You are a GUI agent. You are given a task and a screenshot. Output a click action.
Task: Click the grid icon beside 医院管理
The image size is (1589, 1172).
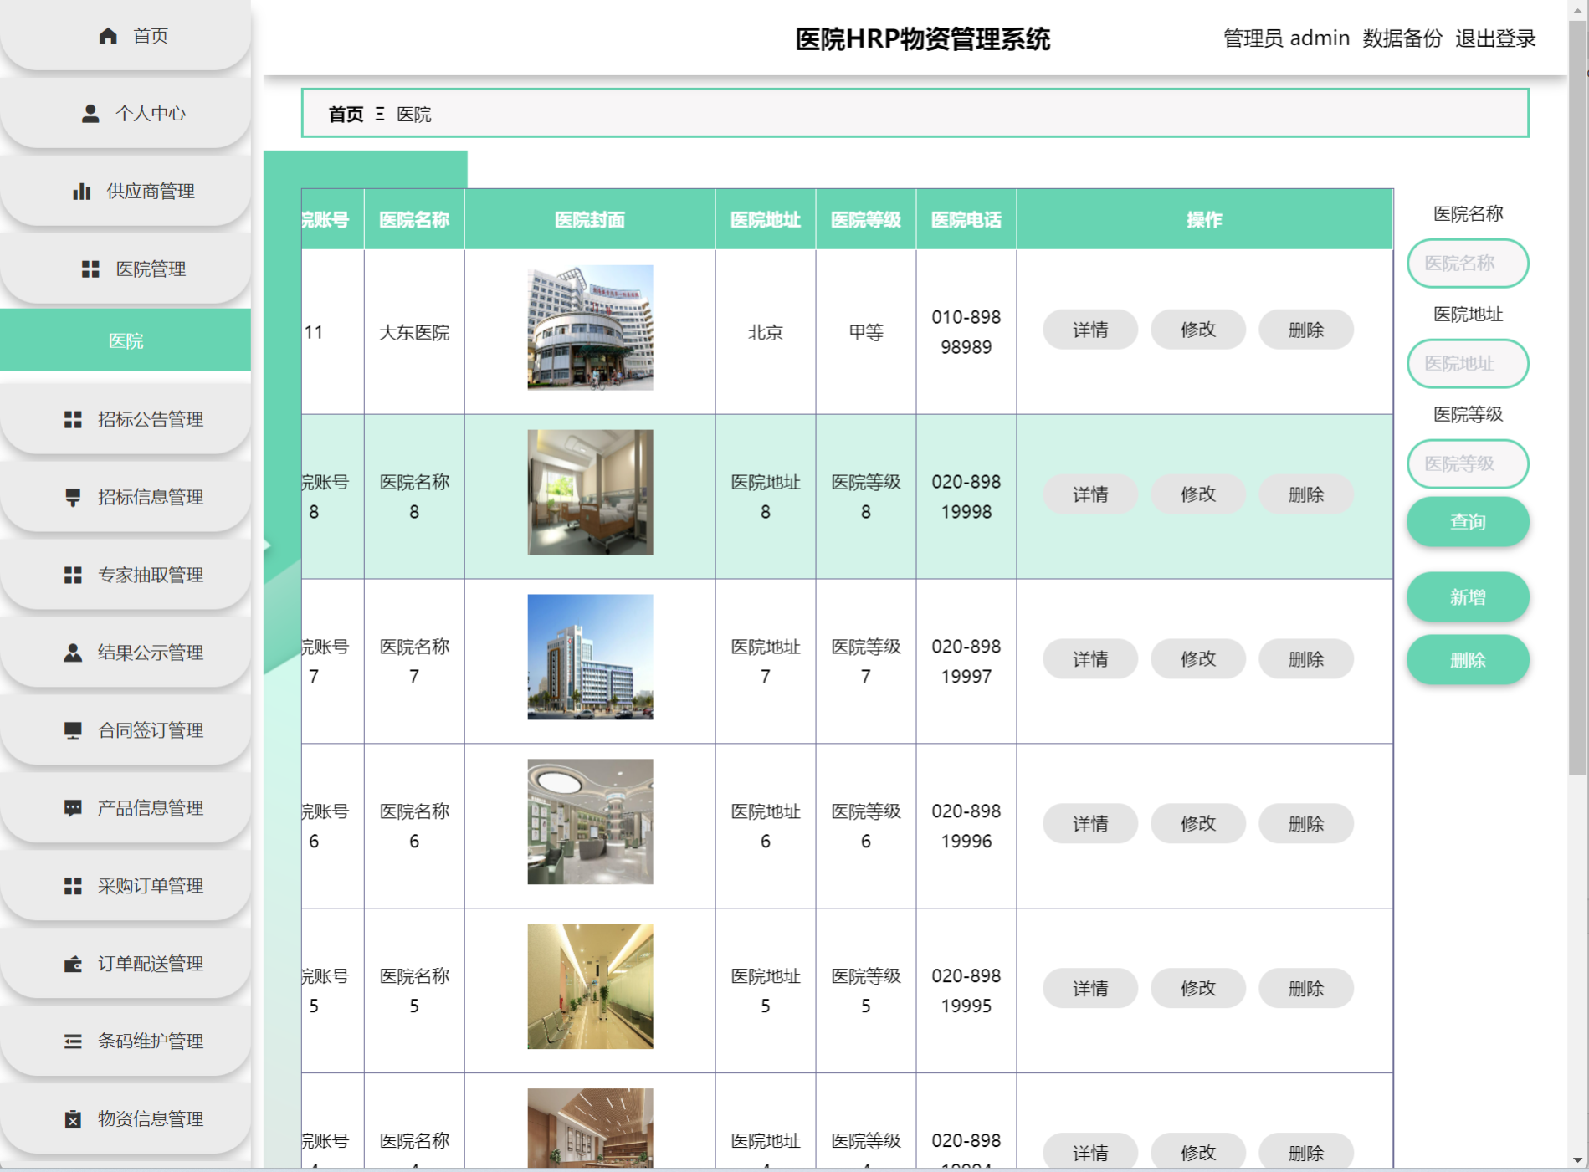[90, 269]
